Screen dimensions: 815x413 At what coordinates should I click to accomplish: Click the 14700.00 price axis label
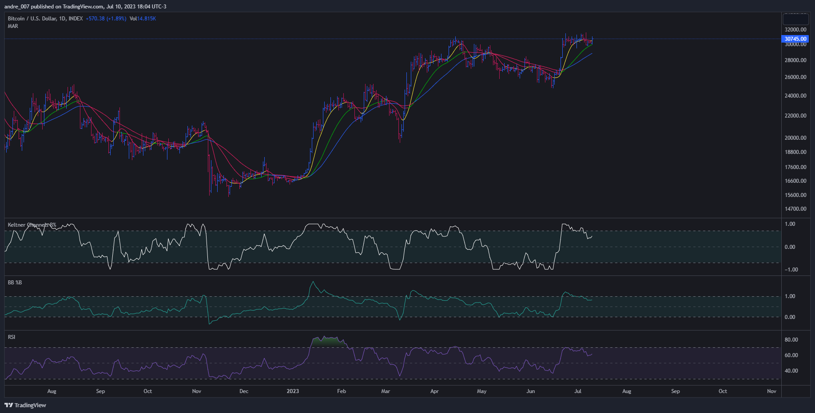click(795, 209)
